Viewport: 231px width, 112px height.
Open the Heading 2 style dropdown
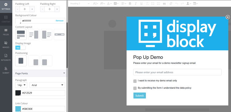click(x=80, y=4)
